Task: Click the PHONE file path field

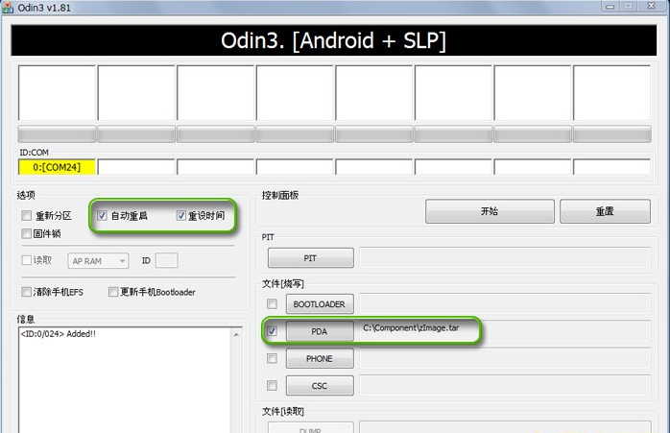Action: (505, 358)
